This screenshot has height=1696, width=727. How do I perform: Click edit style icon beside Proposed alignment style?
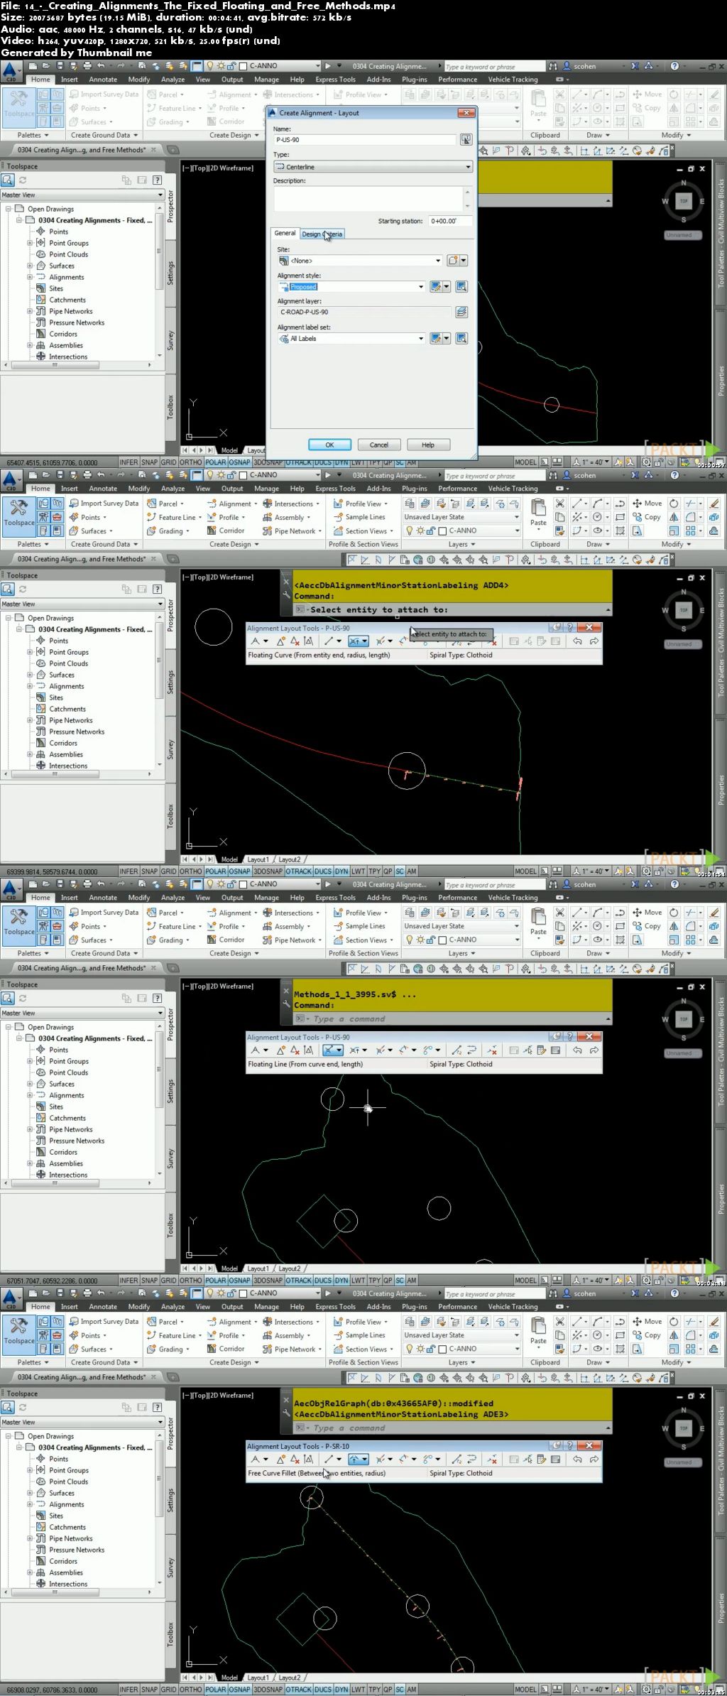pyautogui.click(x=437, y=287)
